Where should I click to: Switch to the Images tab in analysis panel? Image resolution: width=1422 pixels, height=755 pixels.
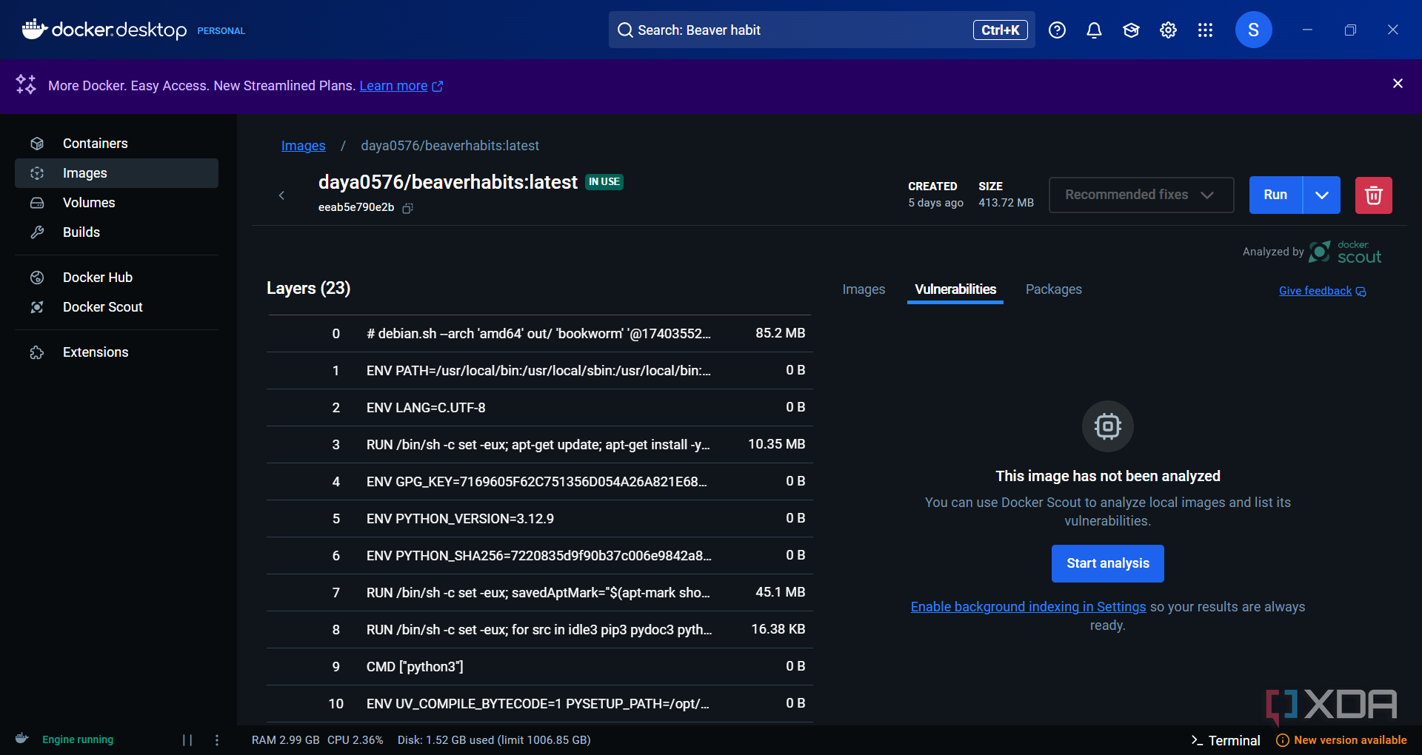click(x=864, y=289)
